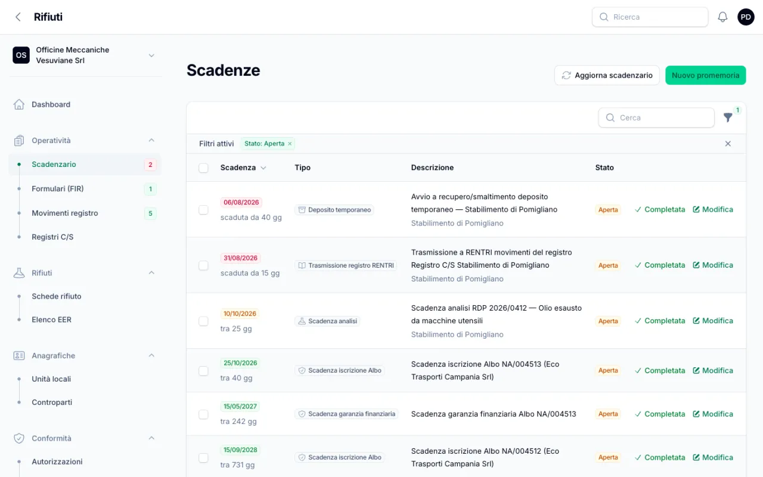Click the 'Aggiorna scadenzario' button
The image size is (763, 477).
[607, 76]
